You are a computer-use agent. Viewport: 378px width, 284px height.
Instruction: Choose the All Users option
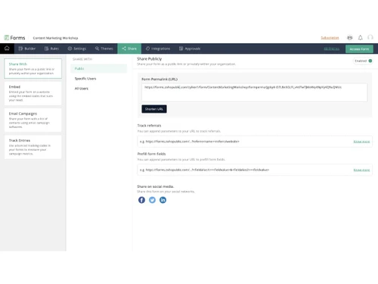pos(82,89)
